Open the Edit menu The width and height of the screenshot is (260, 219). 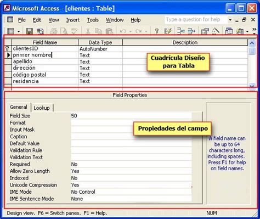[37, 20]
